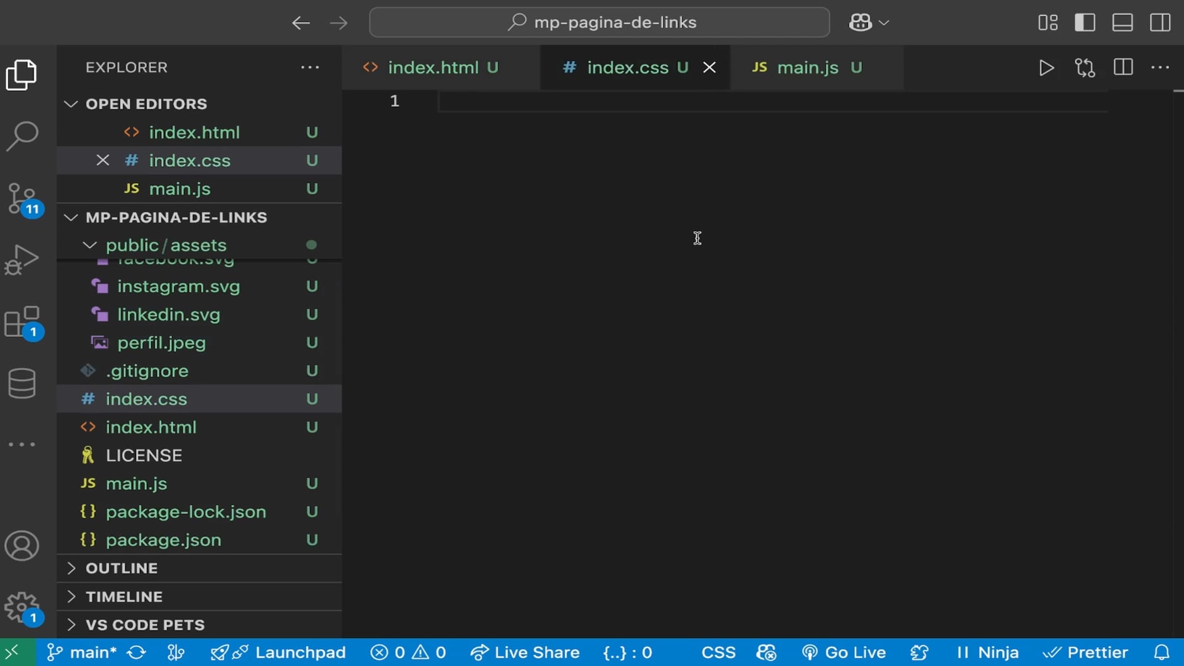Expand the OUTLINE section
The width and height of the screenshot is (1184, 666).
(121, 568)
